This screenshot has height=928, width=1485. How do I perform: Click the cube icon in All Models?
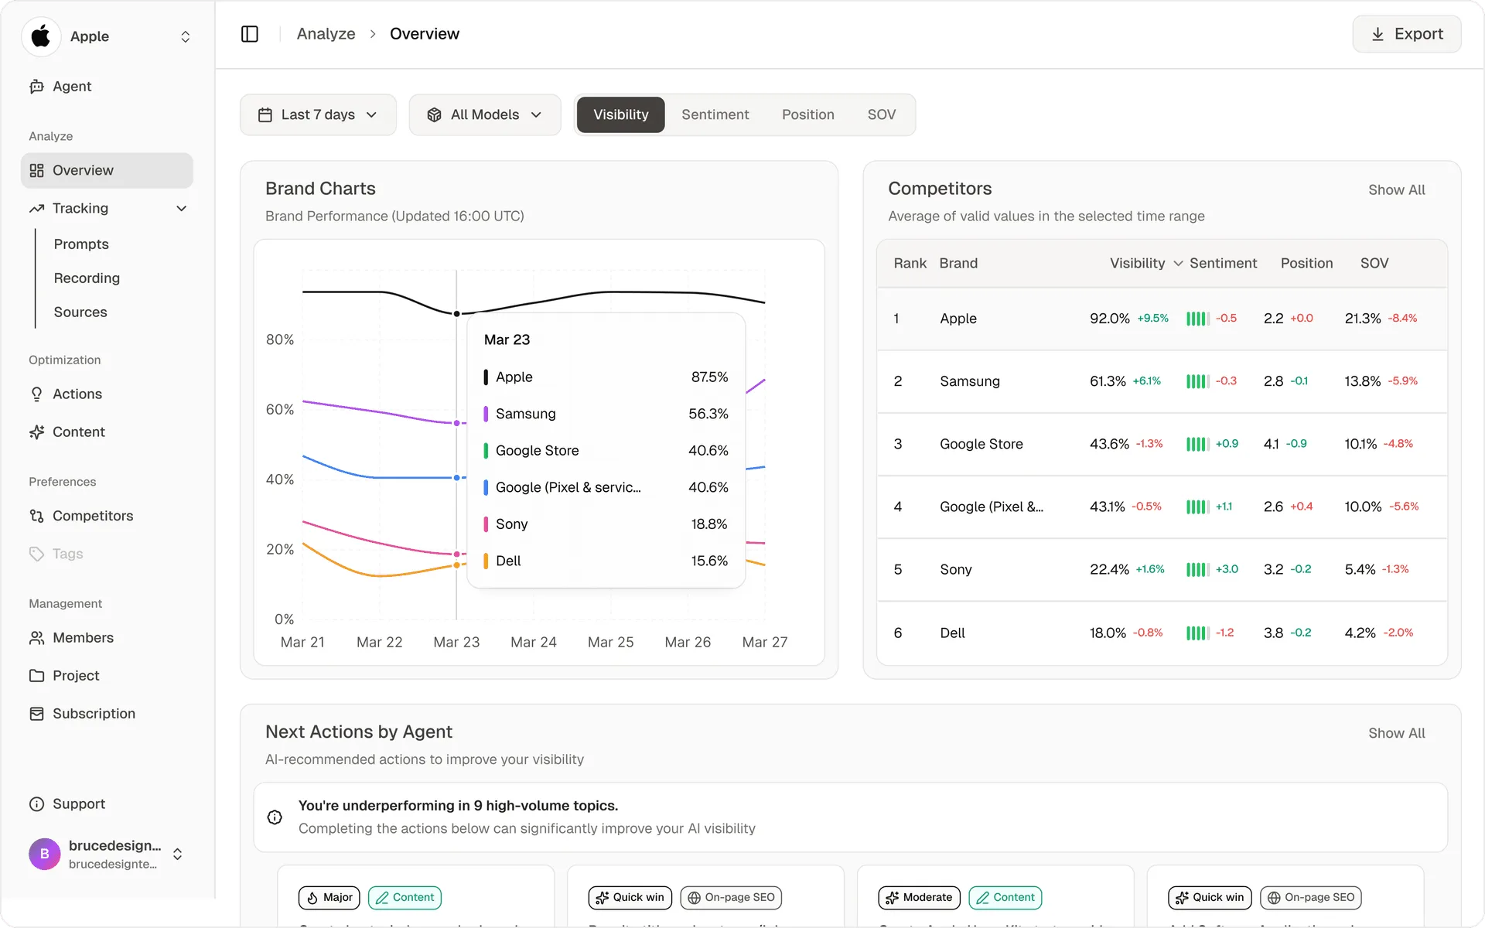click(x=435, y=115)
